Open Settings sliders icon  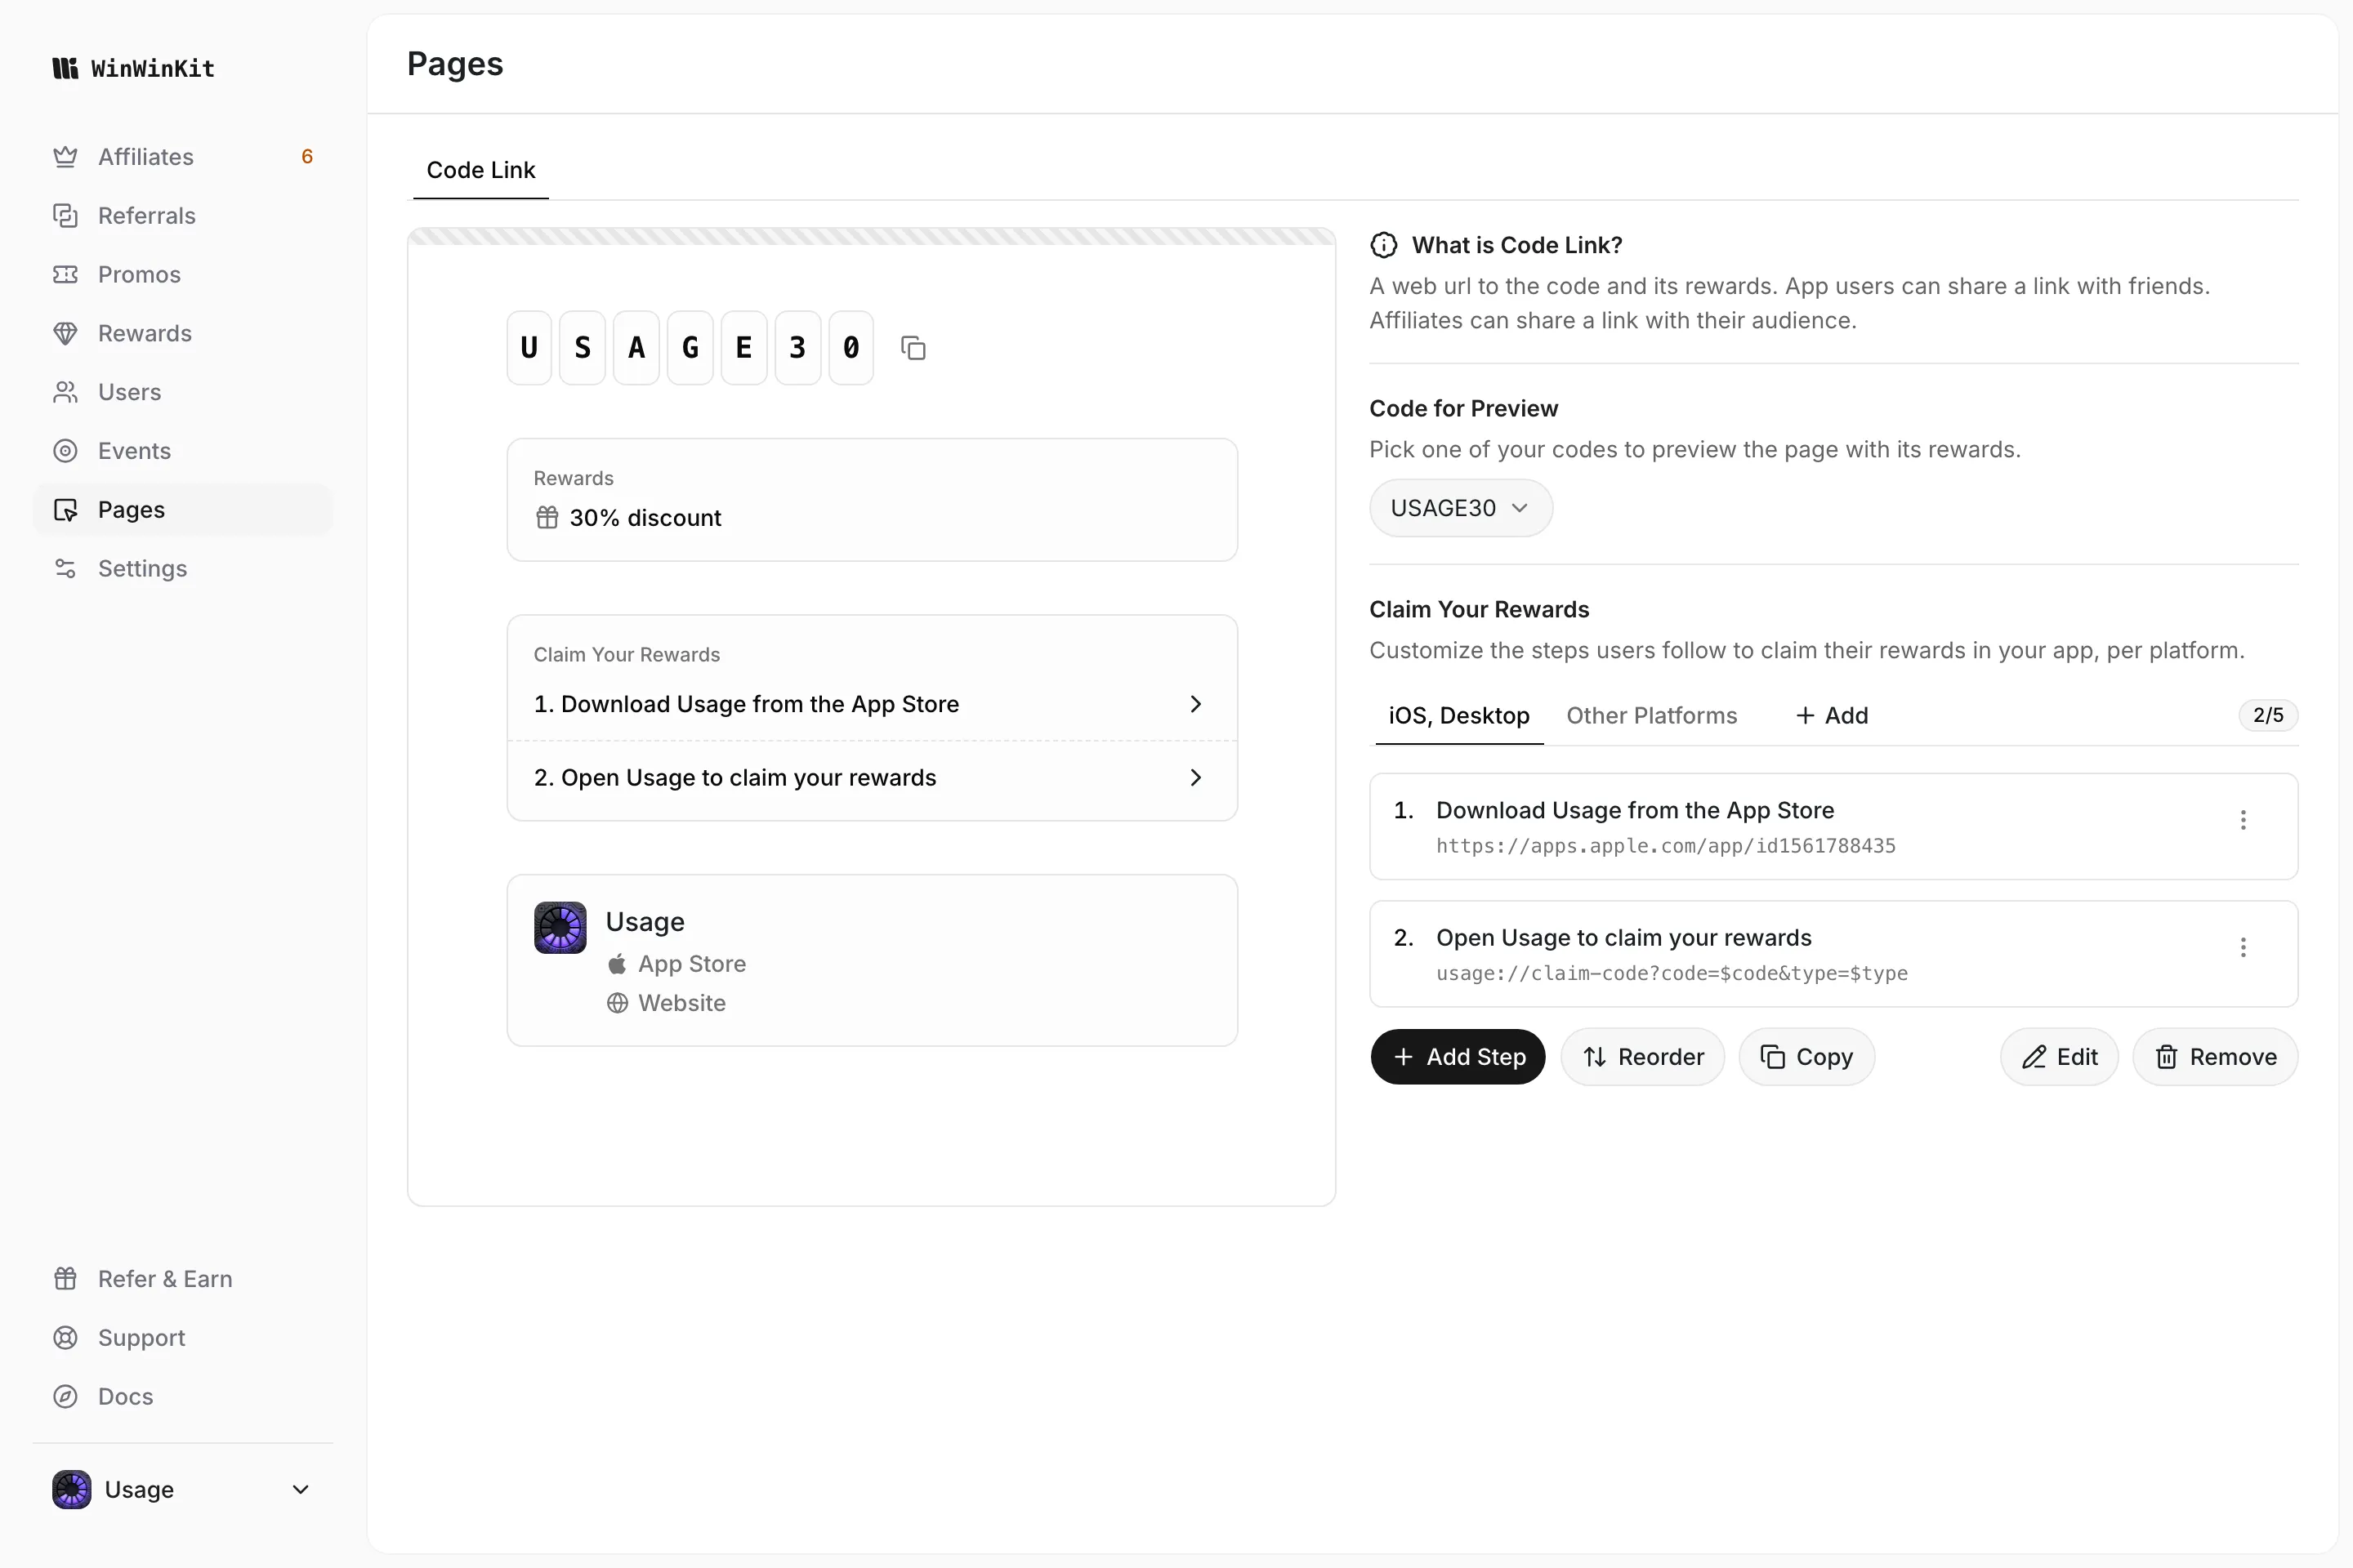65,569
